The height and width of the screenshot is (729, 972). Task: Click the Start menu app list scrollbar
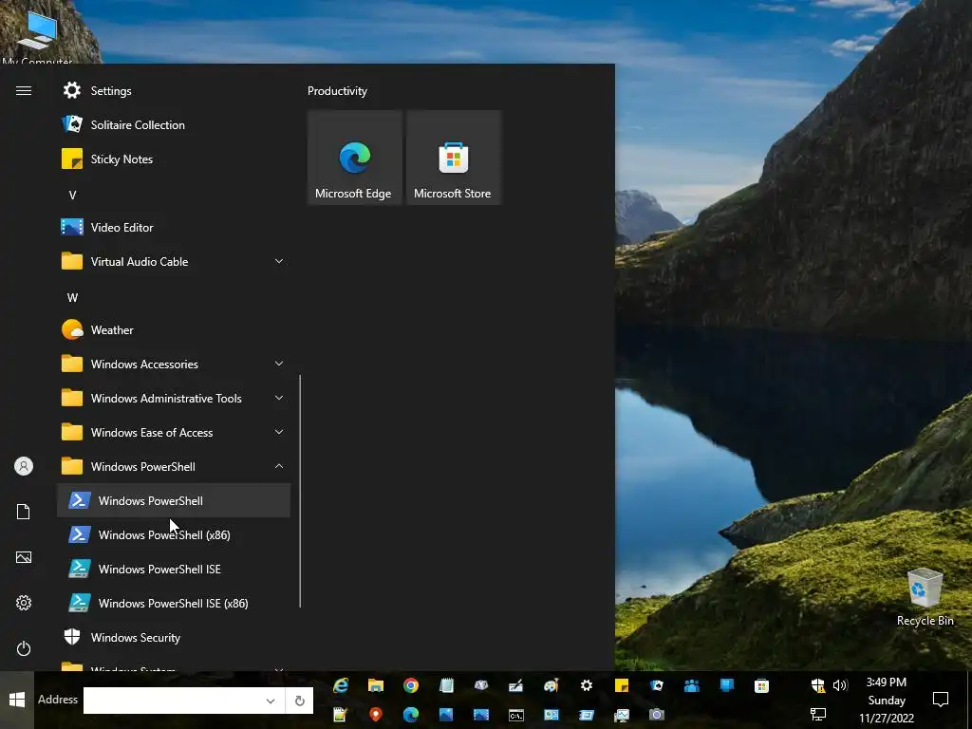(300, 491)
